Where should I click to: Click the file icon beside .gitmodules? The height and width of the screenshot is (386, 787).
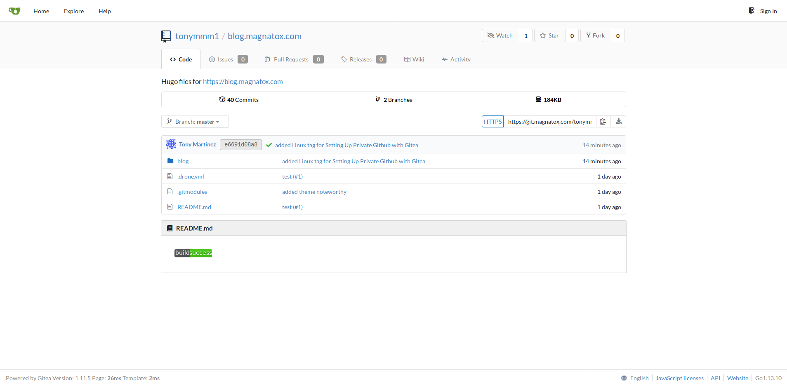click(170, 191)
